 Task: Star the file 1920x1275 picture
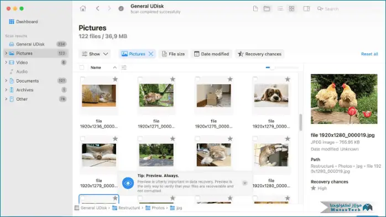pyautogui.click(x=230, y=79)
